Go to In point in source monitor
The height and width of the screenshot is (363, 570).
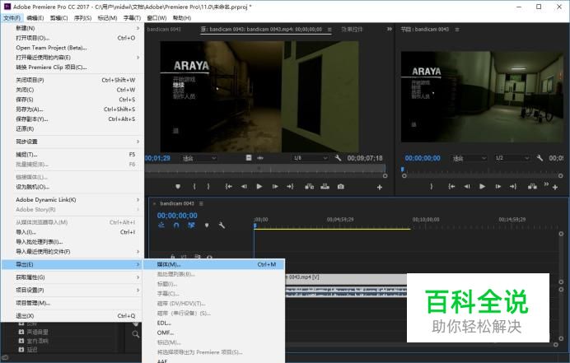(x=229, y=187)
